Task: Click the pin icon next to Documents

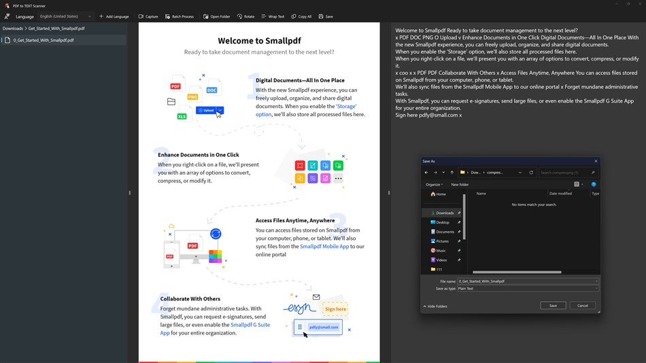Action: (x=459, y=232)
